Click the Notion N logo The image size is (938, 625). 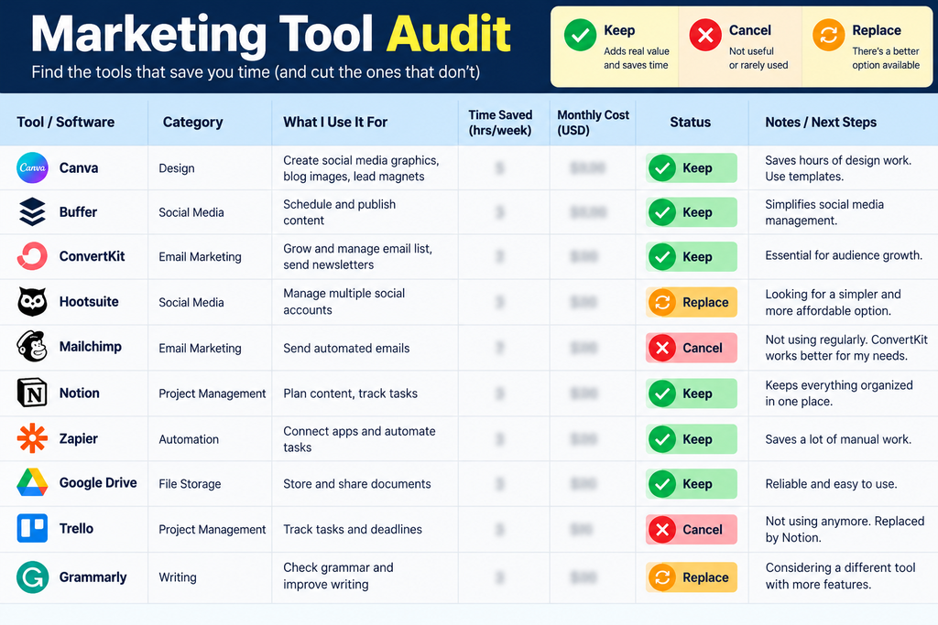click(32, 393)
